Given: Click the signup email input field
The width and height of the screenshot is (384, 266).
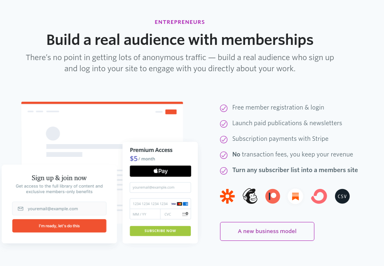Looking at the screenshot, I should click(x=62, y=209).
